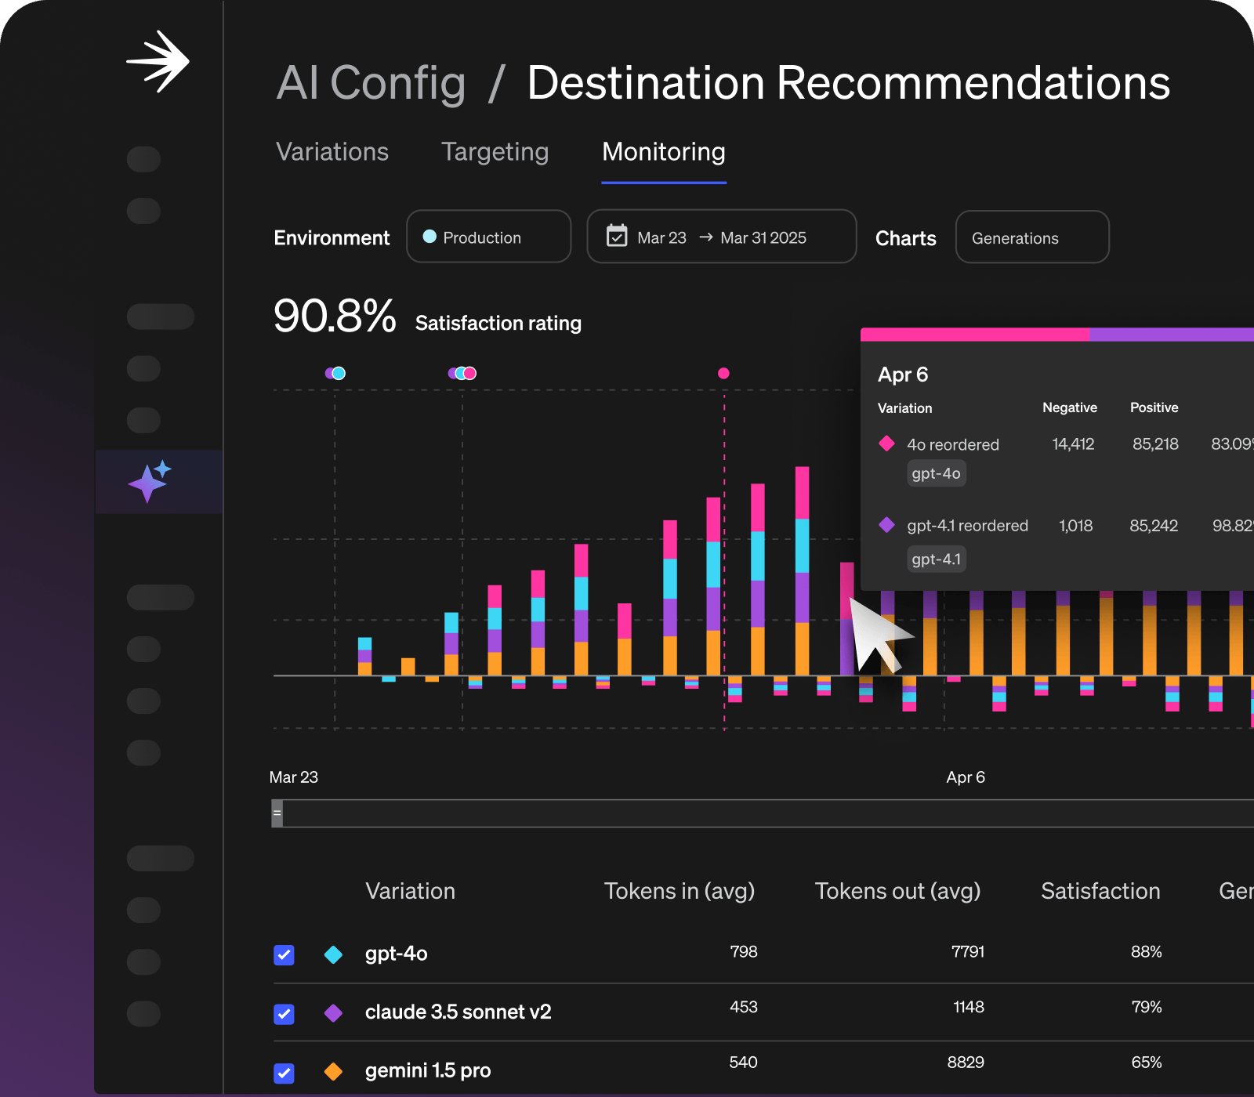
Task: Uncheck the claude 3.5 sonnet v2 checkbox
Action: tap(284, 1014)
